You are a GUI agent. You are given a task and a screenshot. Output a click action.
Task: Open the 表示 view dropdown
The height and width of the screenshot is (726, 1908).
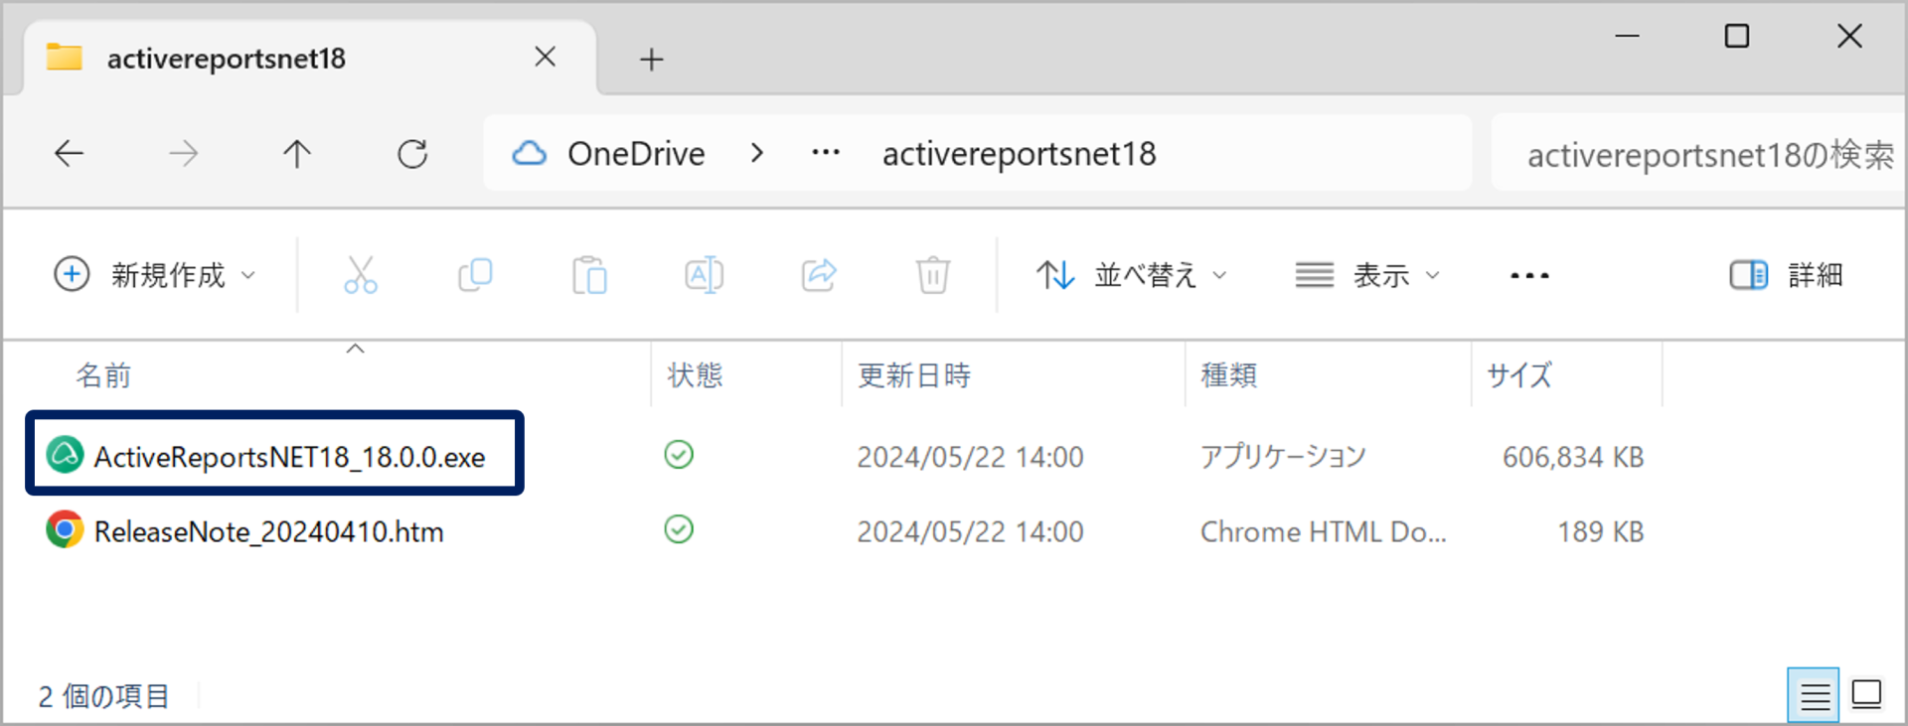tap(1367, 275)
